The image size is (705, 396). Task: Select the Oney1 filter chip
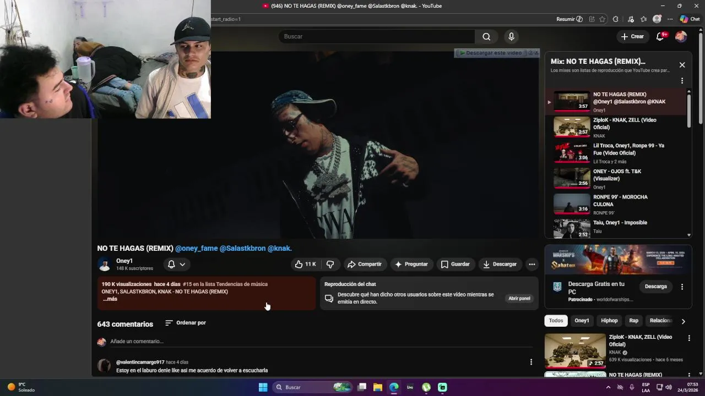pyautogui.click(x=582, y=321)
